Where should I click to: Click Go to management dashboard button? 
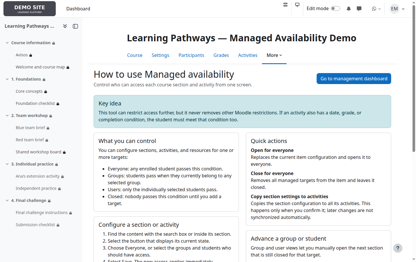pyautogui.click(x=354, y=79)
